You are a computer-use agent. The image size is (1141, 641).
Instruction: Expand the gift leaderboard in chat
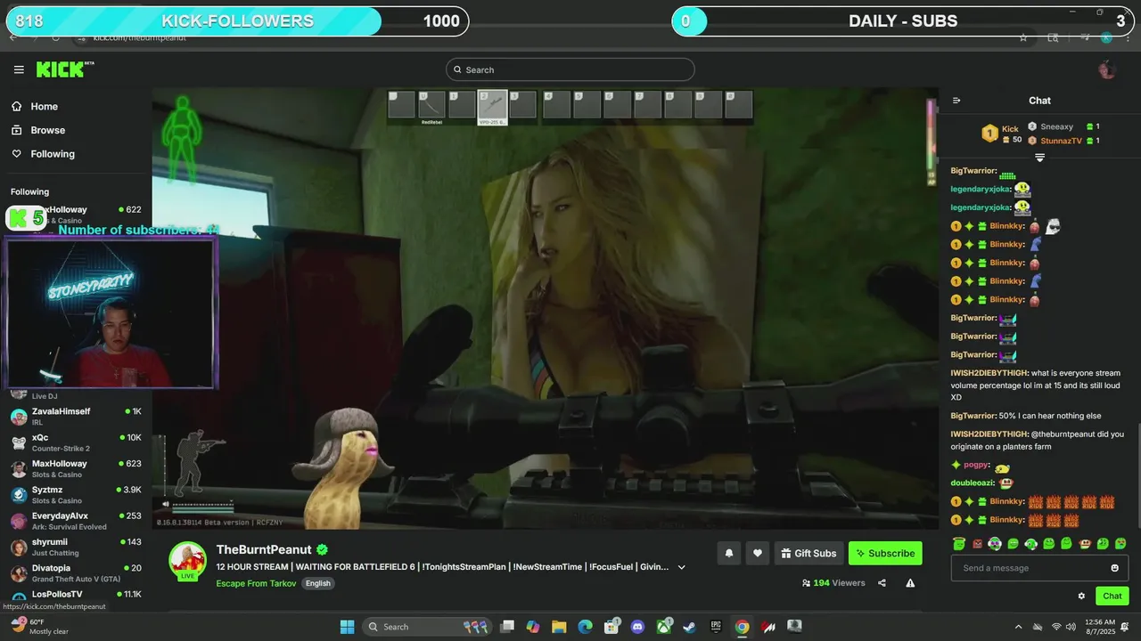[1039, 158]
